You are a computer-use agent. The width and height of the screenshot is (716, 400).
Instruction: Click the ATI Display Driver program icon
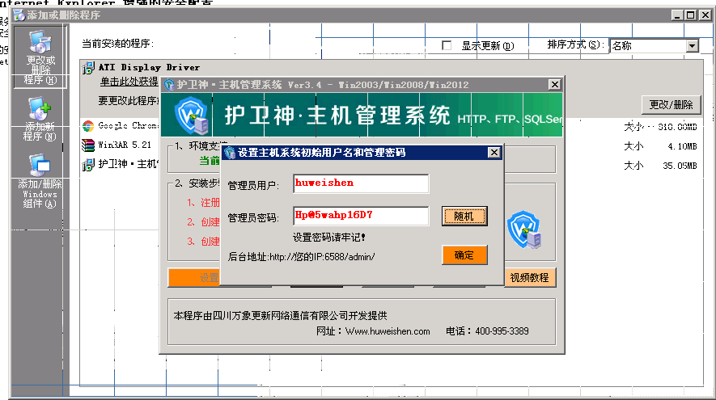[88, 68]
